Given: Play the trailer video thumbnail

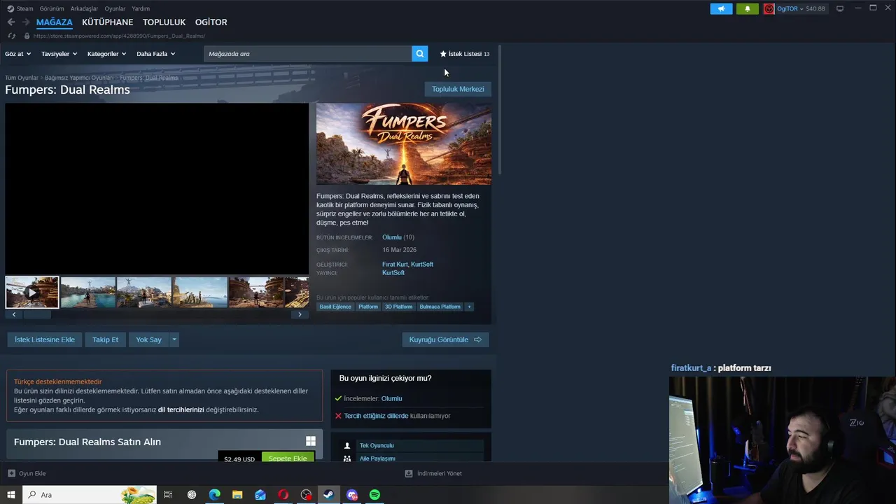Looking at the screenshot, I should point(32,293).
